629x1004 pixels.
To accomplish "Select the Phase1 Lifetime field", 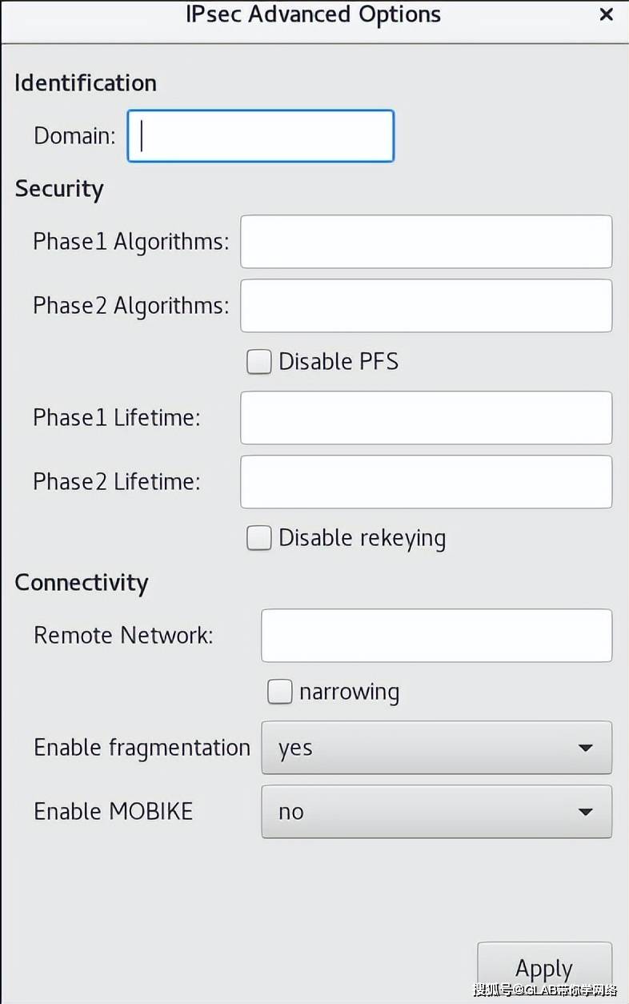I will coord(426,418).
